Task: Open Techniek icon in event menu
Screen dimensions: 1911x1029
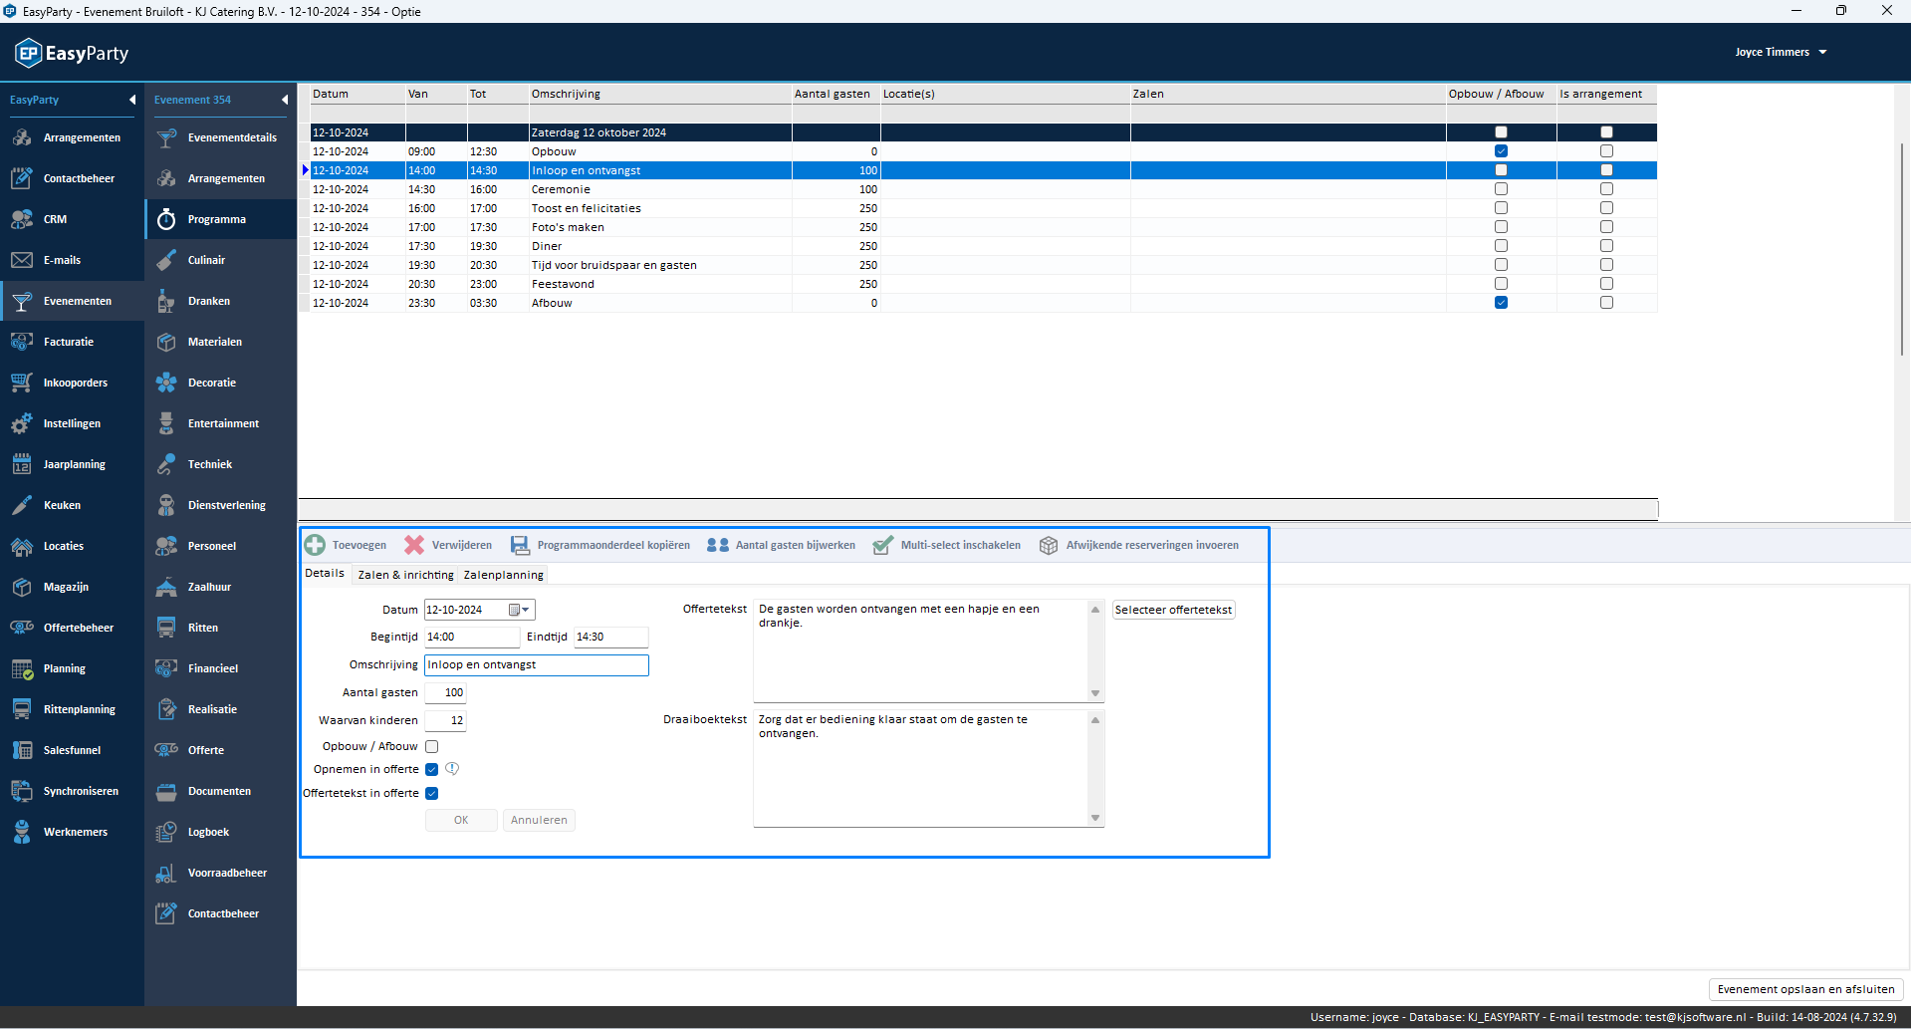Action: click(166, 464)
